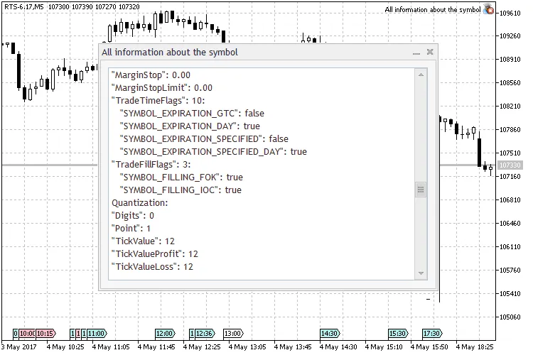Viewport: 533px width, 355px height.
Task: Click the 12:00 timeline event flag
Action: [164, 333]
